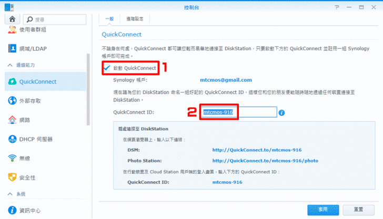Open 網路 network house icon
The width and height of the screenshot is (383, 219).
pyautogui.click(x=12, y=120)
